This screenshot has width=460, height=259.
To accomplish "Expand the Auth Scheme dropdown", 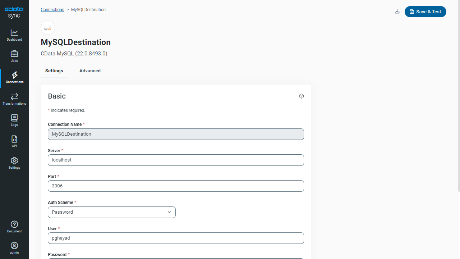I will 112,212.
